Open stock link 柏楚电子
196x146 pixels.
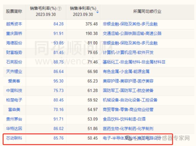coord(14,100)
